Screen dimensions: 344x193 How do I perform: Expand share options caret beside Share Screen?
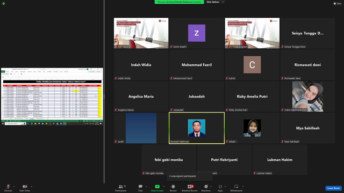click(x=164, y=187)
